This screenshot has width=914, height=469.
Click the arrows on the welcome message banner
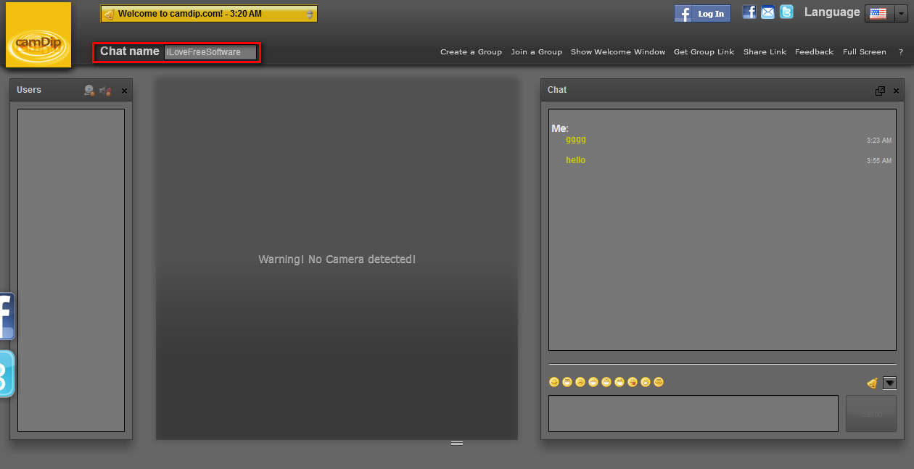[x=310, y=14]
